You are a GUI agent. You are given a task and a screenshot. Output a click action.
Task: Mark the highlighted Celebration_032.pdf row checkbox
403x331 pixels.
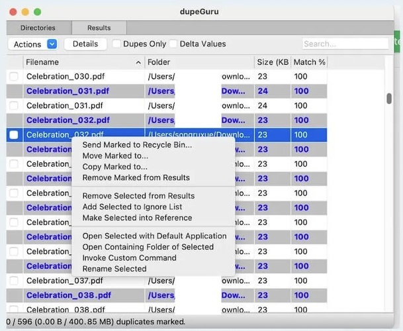(14, 135)
